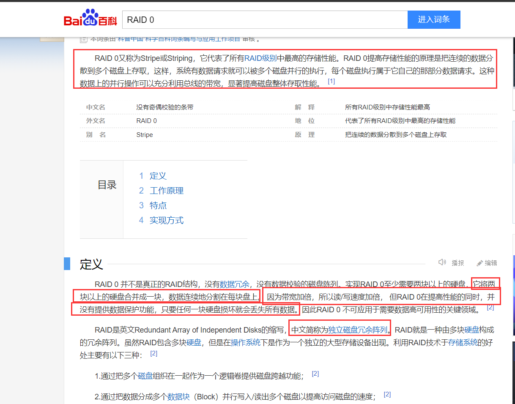Click the 播报 speaker icon

[442, 262]
